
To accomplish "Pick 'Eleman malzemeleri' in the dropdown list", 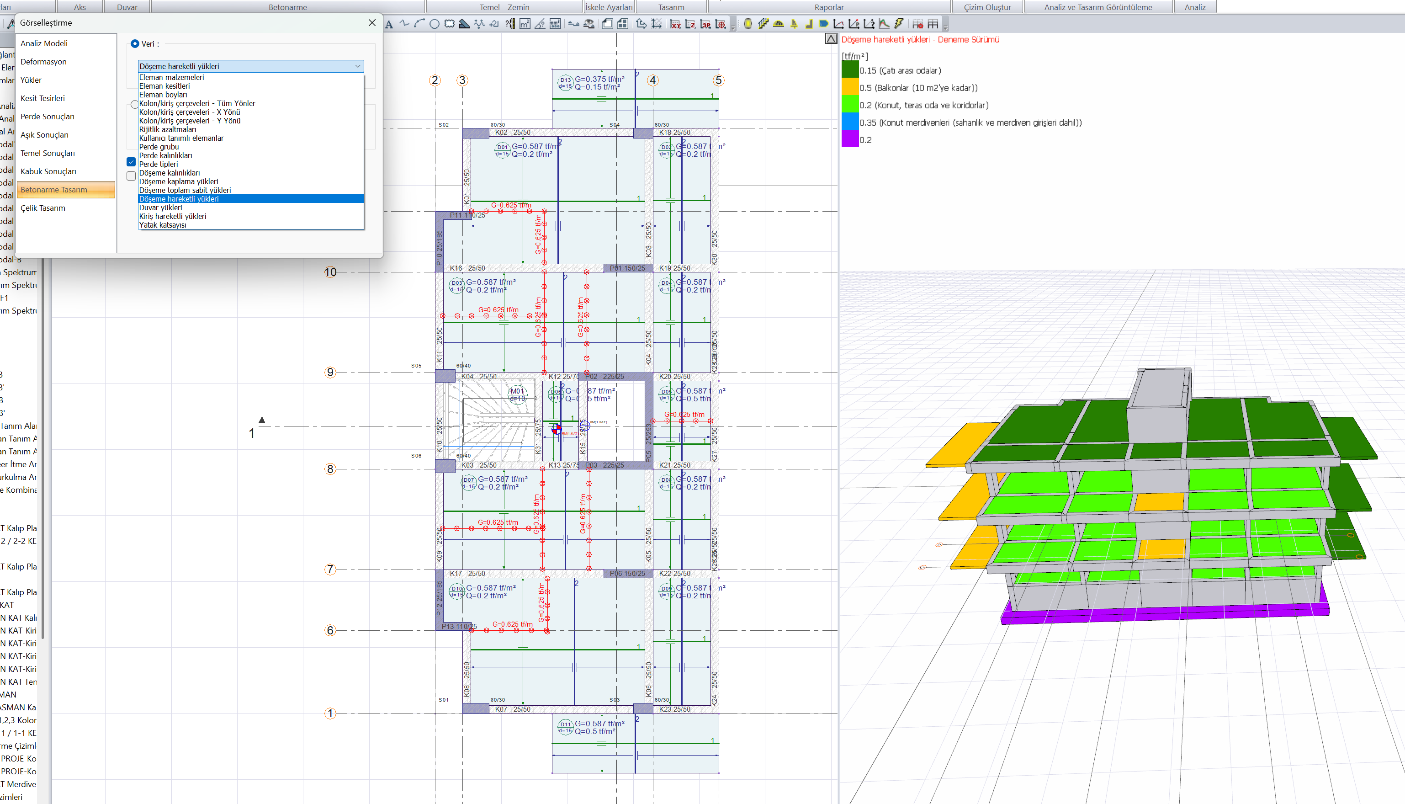I will (x=172, y=77).
